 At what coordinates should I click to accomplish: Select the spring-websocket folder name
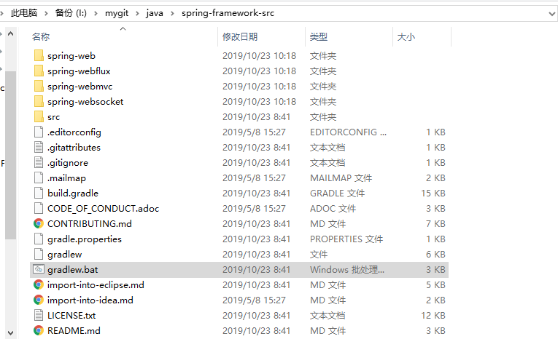85,102
